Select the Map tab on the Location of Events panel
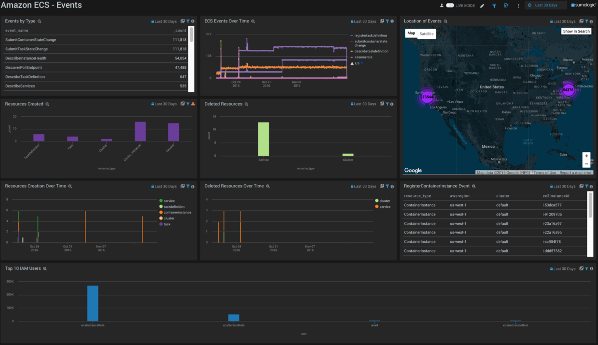The width and height of the screenshot is (598, 345). click(411, 33)
